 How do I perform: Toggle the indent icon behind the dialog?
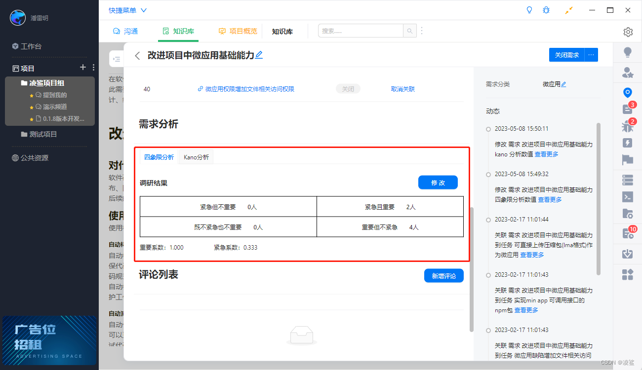(x=117, y=59)
